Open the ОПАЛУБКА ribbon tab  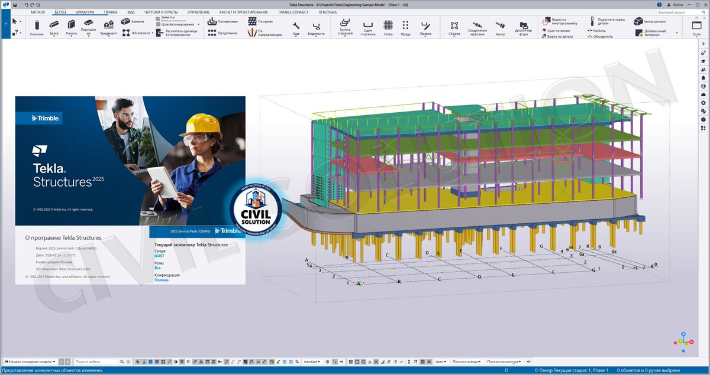pos(327,12)
